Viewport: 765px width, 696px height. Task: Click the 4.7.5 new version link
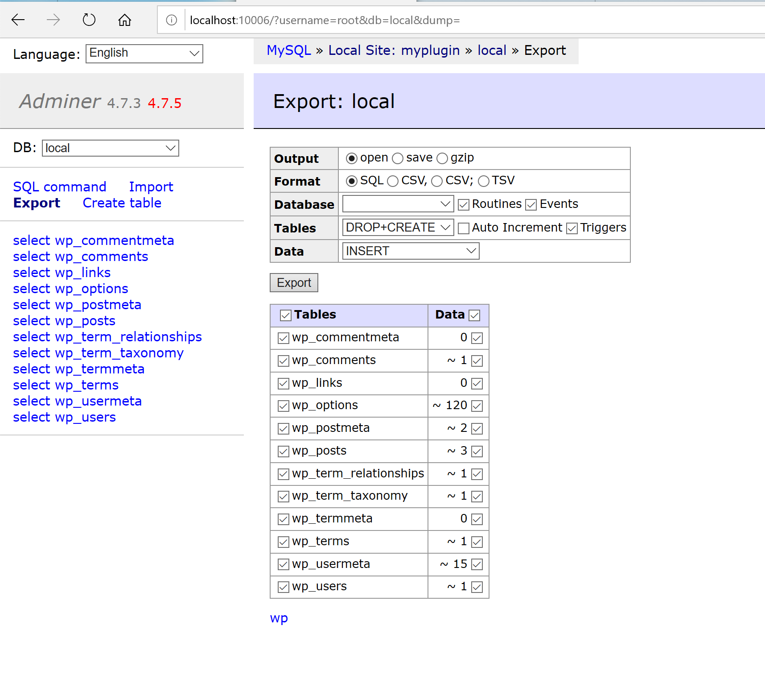[165, 103]
